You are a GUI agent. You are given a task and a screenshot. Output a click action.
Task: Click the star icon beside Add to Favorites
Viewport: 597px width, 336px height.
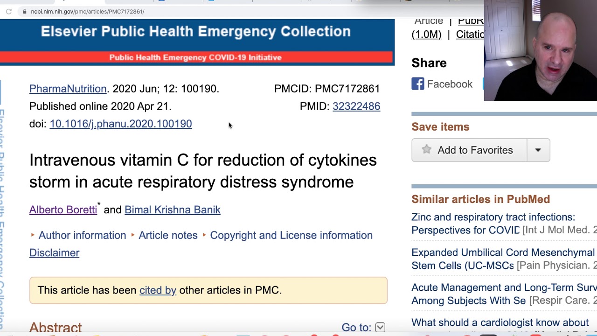426,150
